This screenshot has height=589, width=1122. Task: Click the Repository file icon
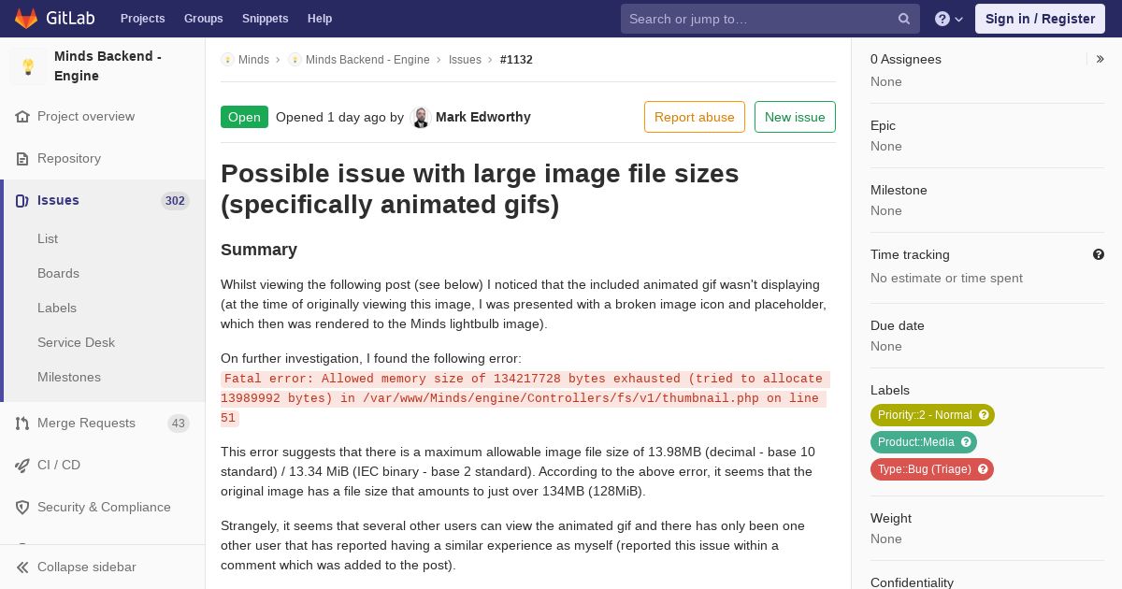(x=22, y=159)
